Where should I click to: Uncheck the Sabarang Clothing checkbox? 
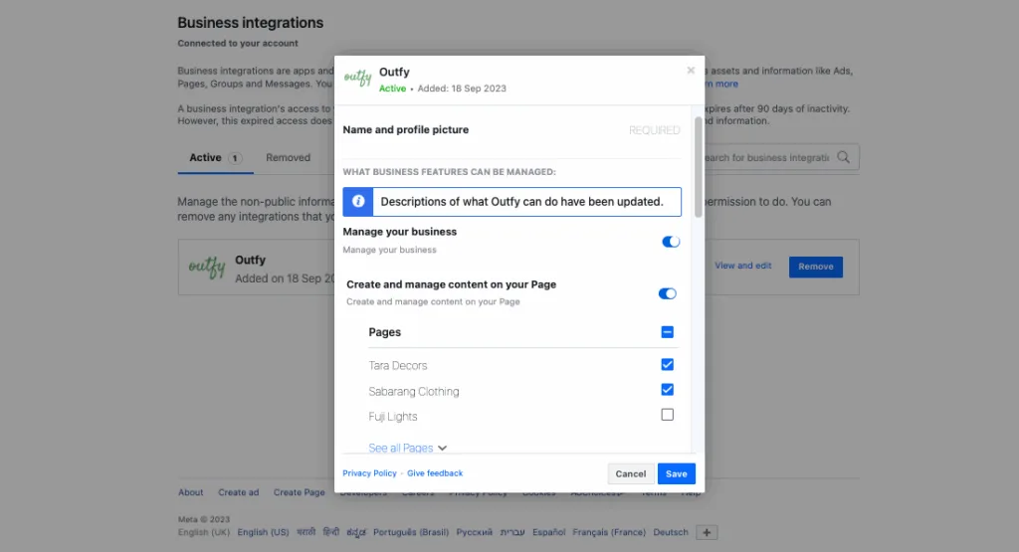(667, 390)
